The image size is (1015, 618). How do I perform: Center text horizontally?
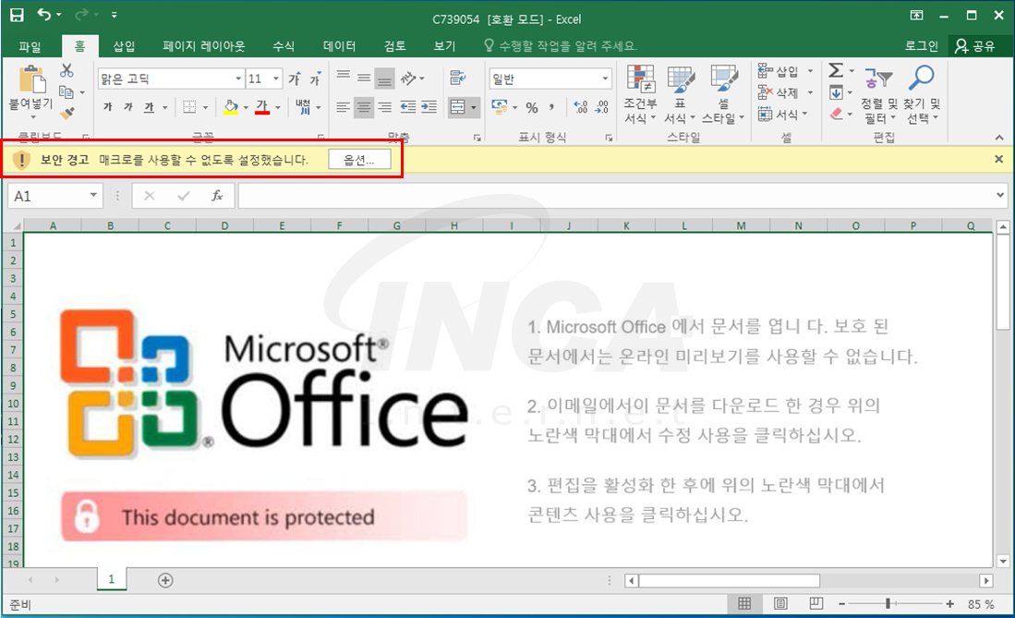(364, 107)
